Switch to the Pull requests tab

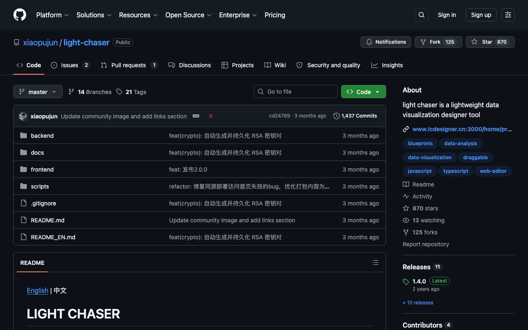click(130, 65)
